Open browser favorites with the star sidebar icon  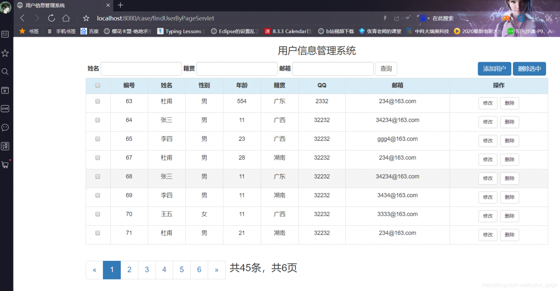coord(5,53)
